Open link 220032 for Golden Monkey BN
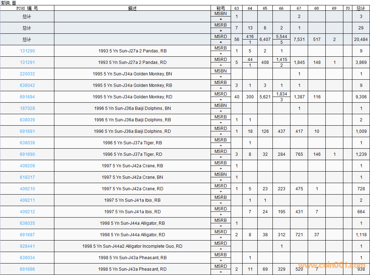This screenshot has height=275, width=370. point(27,74)
